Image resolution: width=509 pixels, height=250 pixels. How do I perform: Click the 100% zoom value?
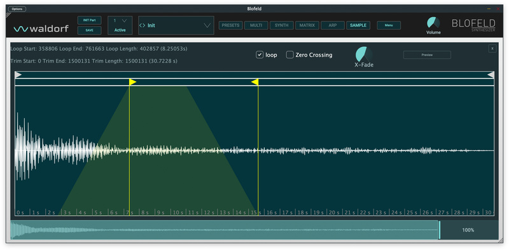click(x=468, y=230)
